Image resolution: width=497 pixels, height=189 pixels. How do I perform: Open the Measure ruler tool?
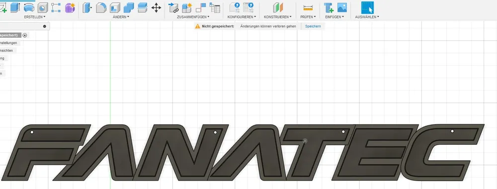coord(308,7)
